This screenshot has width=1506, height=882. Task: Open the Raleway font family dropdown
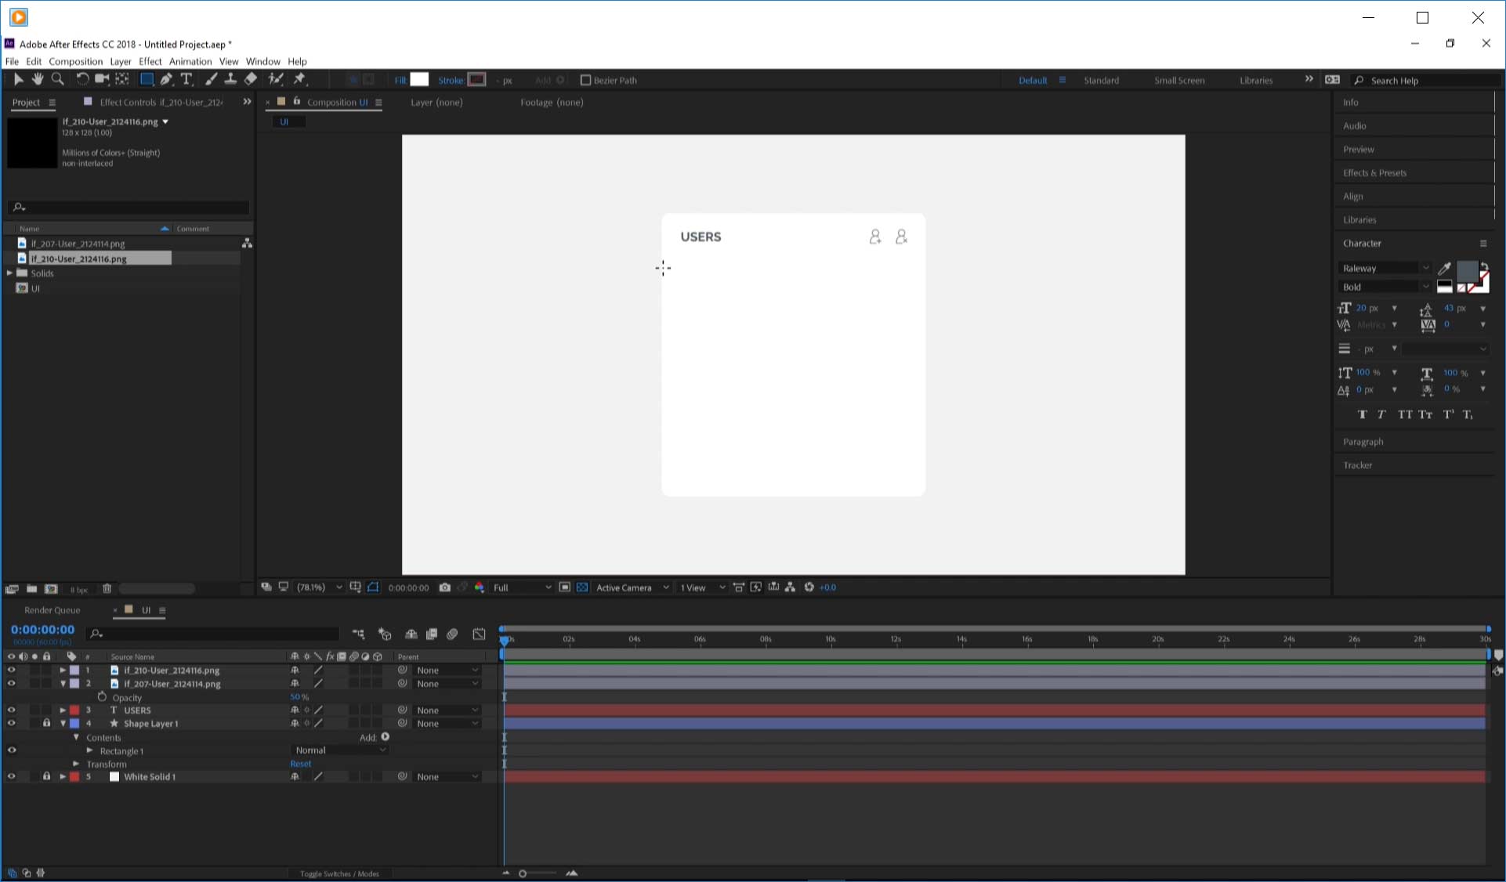[1384, 268]
